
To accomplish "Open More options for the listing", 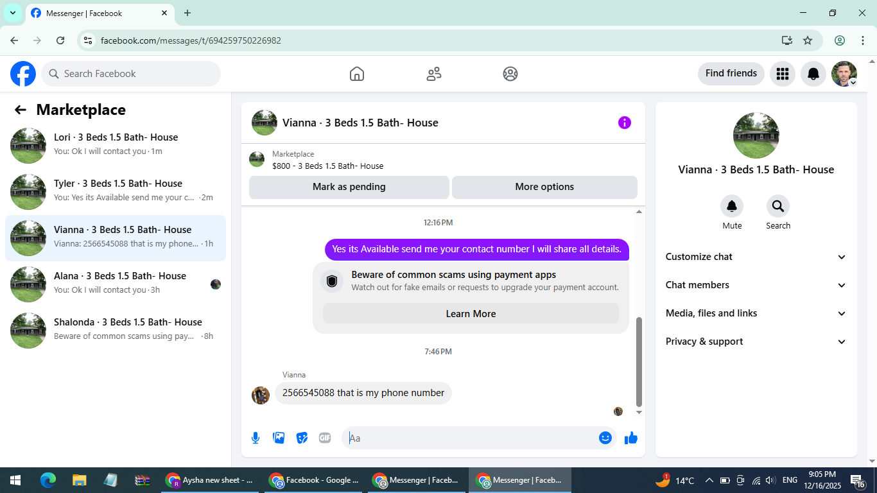I will point(544,187).
